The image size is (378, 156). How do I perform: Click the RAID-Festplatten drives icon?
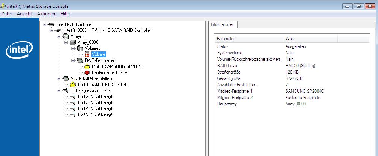tap(80, 60)
